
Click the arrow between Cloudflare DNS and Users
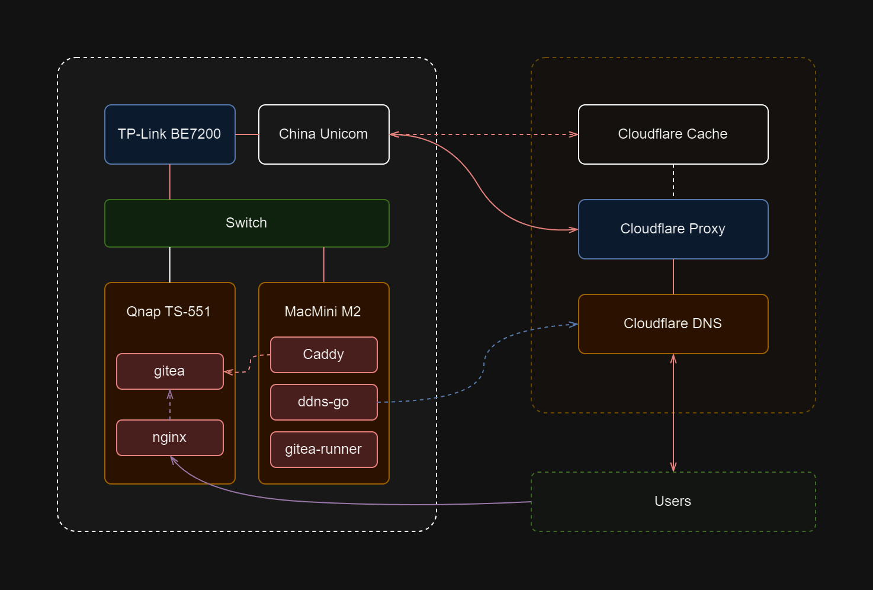[673, 413]
